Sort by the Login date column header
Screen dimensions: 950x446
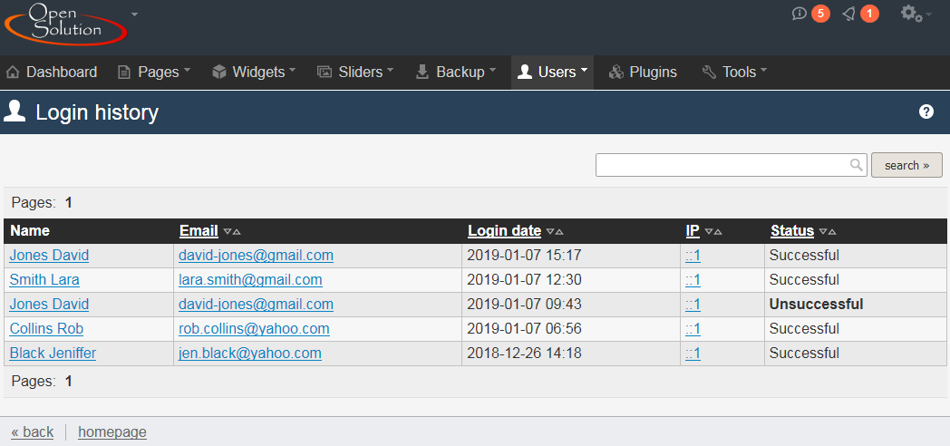click(504, 231)
